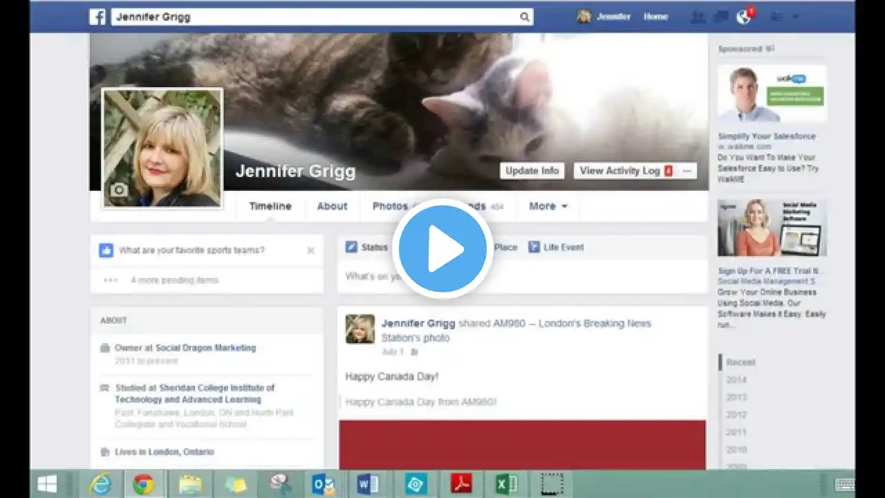Viewport: 885px width, 498px height.
Task: Click the thumbs-up icon beside sports question
Action: pyautogui.click(x=106, y=250)
